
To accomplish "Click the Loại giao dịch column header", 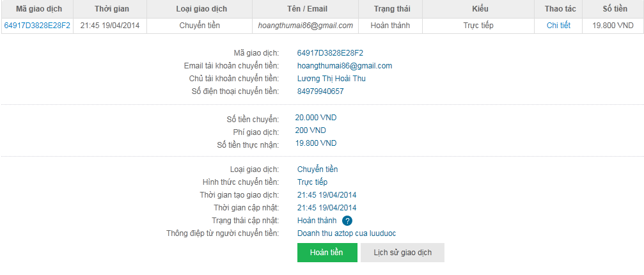I will (201, 10).
